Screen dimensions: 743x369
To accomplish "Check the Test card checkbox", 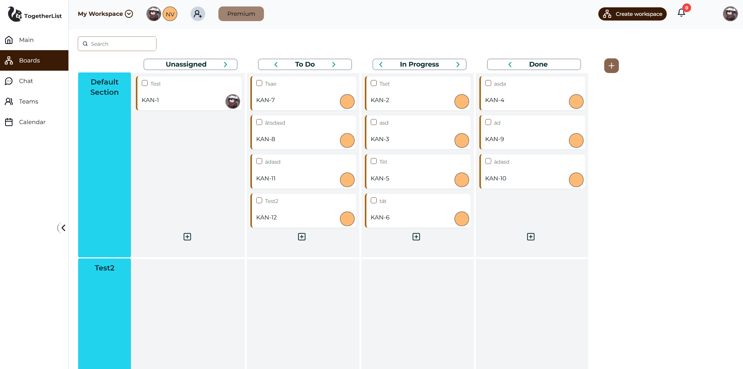I will click(145, 83).
